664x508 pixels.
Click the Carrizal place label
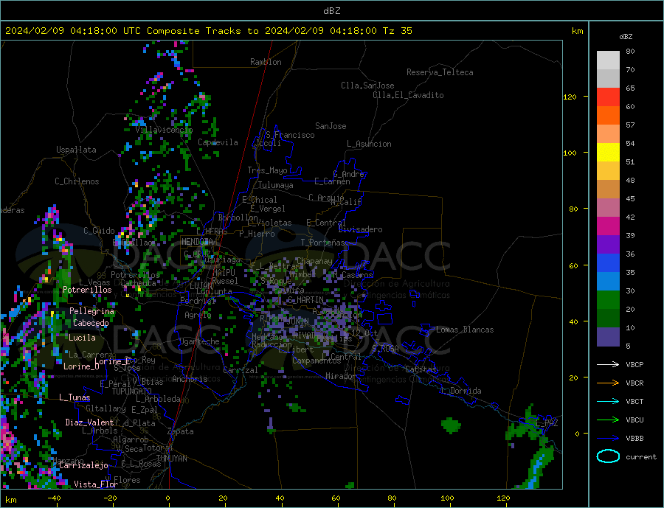point(241,370)
